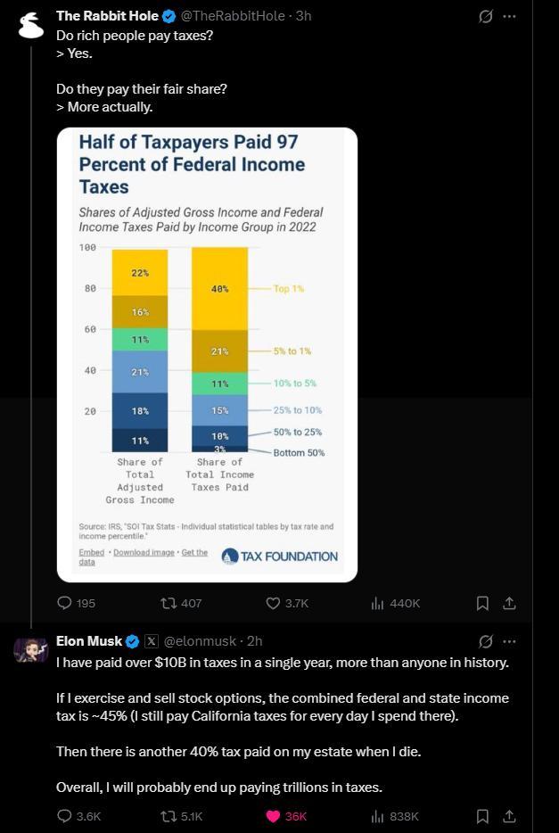The width and height of the screenshot is (559, 833).
Task: Enlarge the Tax Foundation chart image
Action: tap(207, 354)
